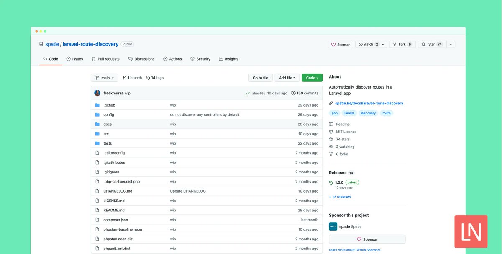
Task: Click the Sponsor heart button at top
Action: [x=341, y=44]
